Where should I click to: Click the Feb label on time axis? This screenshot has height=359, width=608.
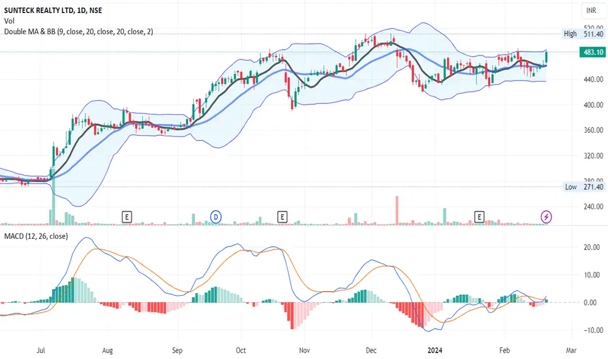coord(504,351)
